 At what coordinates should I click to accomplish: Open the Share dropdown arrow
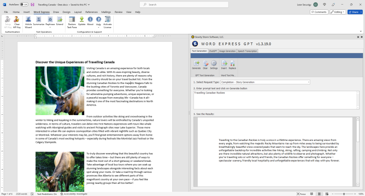[361, 12]
